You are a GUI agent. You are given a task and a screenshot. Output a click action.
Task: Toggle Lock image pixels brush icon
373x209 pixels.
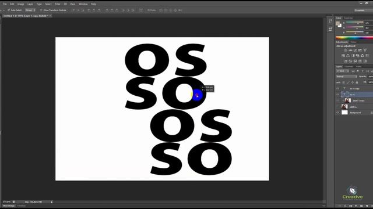tap(348, 82)
